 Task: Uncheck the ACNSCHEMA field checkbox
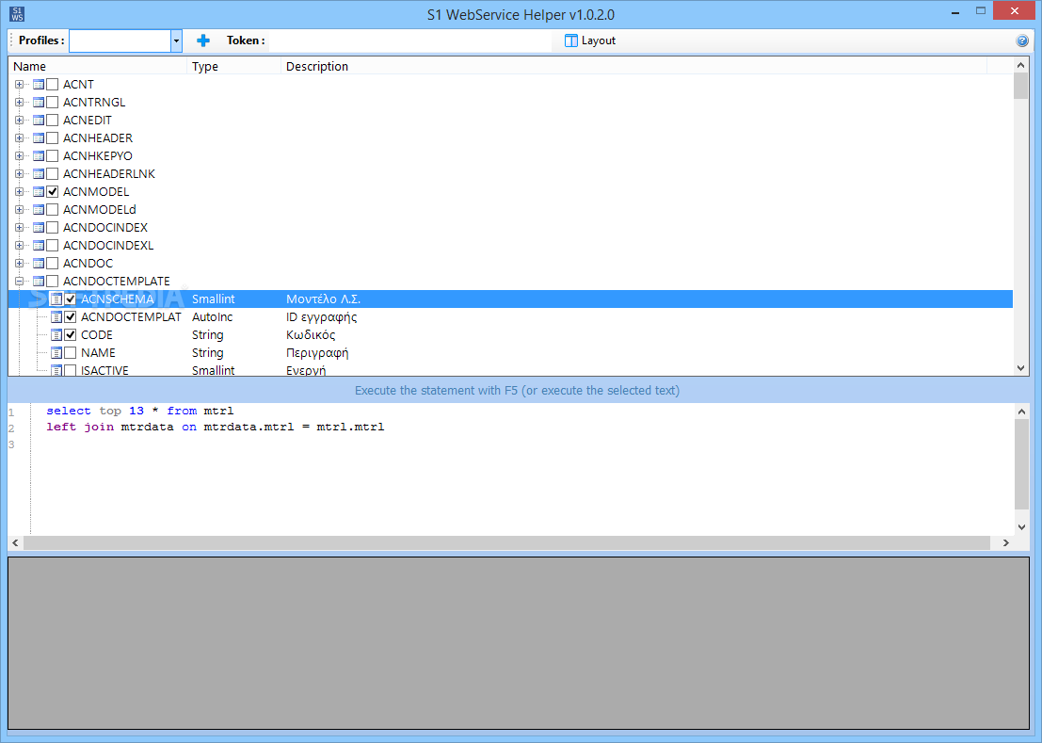(x=71, y=299)
